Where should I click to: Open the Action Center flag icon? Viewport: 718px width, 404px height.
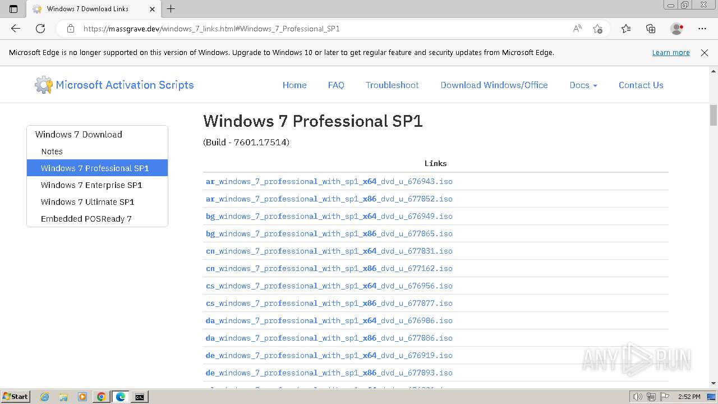click(x=664, y=397)
